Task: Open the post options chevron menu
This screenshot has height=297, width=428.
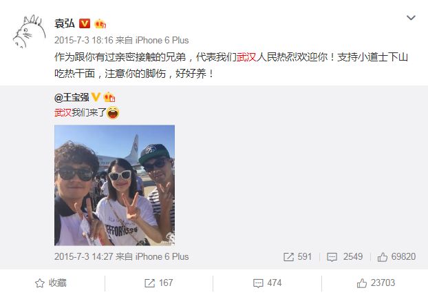Action: tap(411, 18)
